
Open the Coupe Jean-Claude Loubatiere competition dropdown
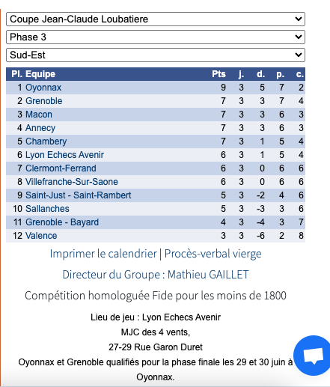click(x=156, y=19)
